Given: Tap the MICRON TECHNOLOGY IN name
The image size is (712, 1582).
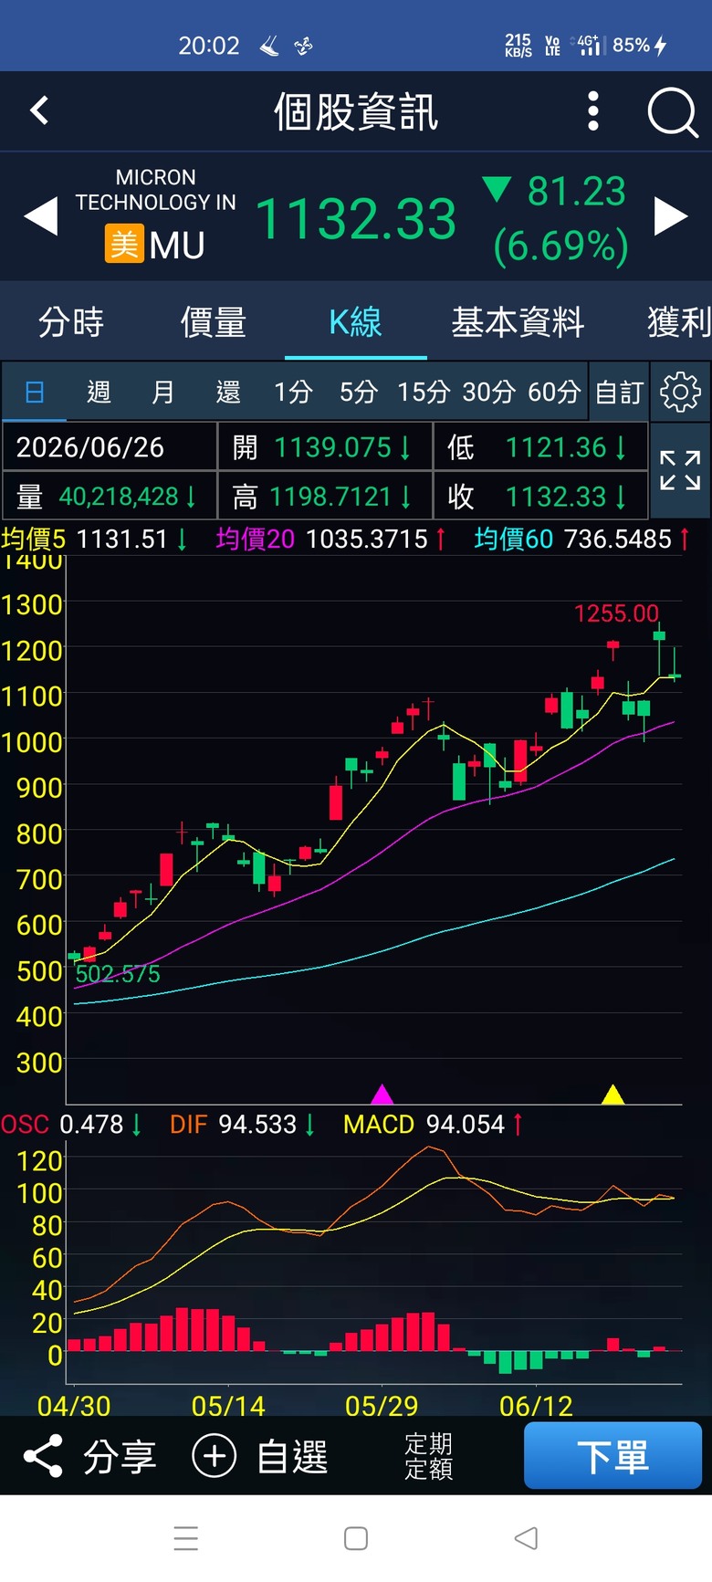Looking at the screenshot, I should click(155, 190).
